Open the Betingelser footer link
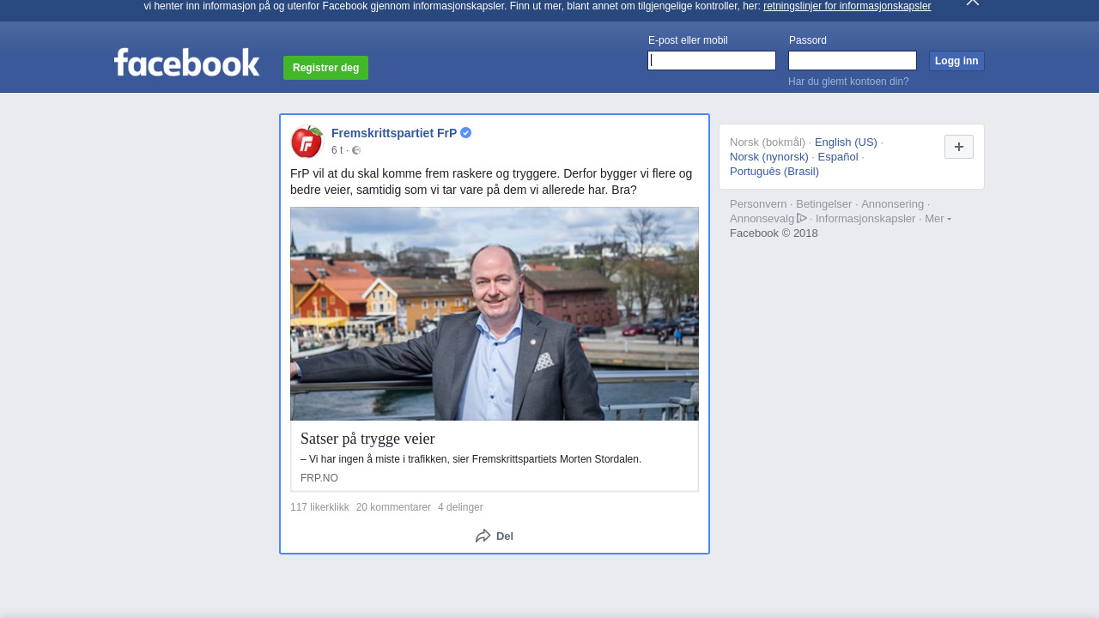 (x=823, y=204)
